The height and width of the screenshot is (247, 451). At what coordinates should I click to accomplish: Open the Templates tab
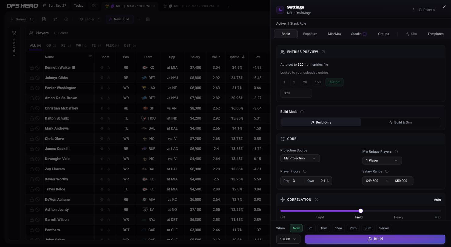click(435, 34)
